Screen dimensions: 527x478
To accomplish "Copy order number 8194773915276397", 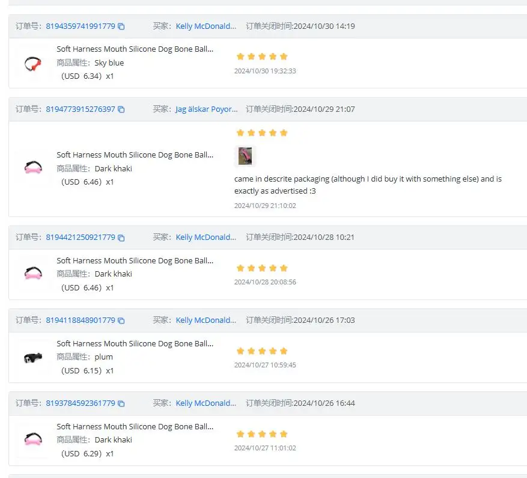I will (x=121, y=109).
